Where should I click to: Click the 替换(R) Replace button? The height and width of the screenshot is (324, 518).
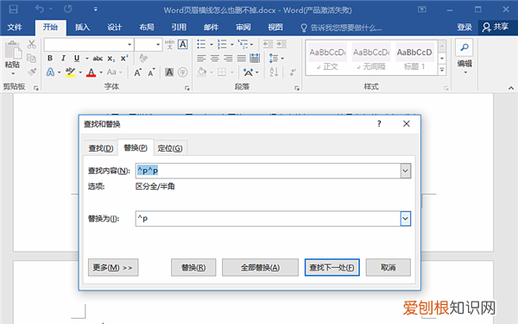[x=193, y=267]
